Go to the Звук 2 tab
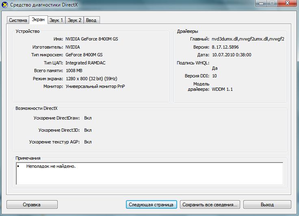 (x=75, y=20)
